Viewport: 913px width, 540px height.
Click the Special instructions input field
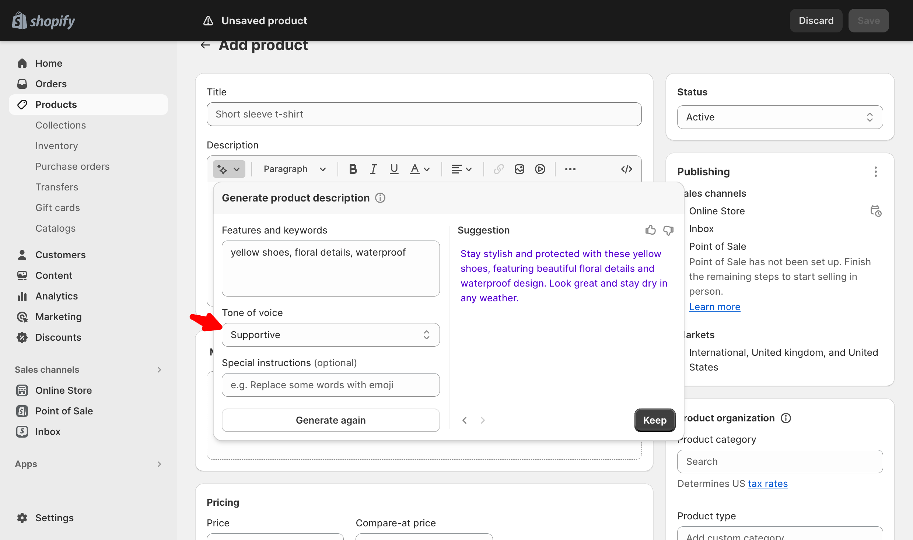pos(330,385)
